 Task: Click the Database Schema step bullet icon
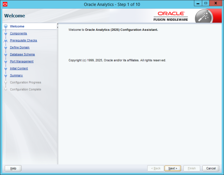click(x=6, y=55)
